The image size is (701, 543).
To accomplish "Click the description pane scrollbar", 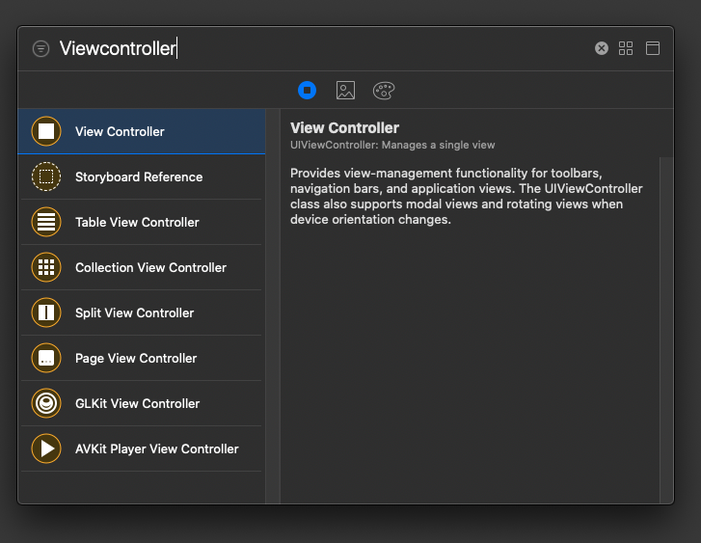I will point(665,328).
